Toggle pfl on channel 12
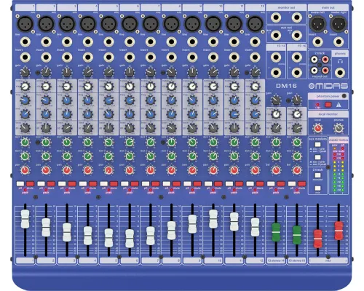The height and width of the screenshot is (291, 364). coord(250,183)
